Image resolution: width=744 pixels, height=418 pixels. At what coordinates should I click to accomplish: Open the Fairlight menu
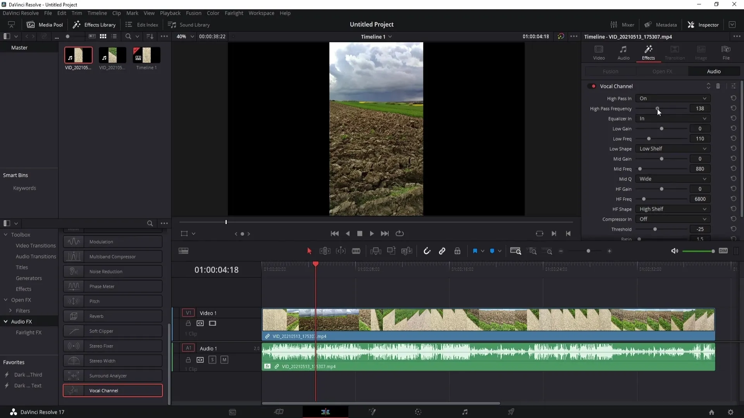click(x=234, y=13)
